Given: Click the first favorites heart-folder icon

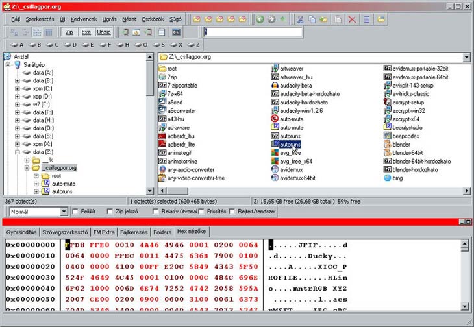Looking at the screenshot, I should tap(197, 19).
